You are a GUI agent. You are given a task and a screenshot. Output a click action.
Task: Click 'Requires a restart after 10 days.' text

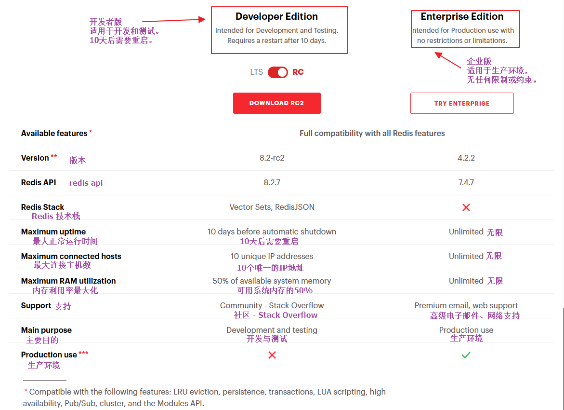[x=276, y=41]
